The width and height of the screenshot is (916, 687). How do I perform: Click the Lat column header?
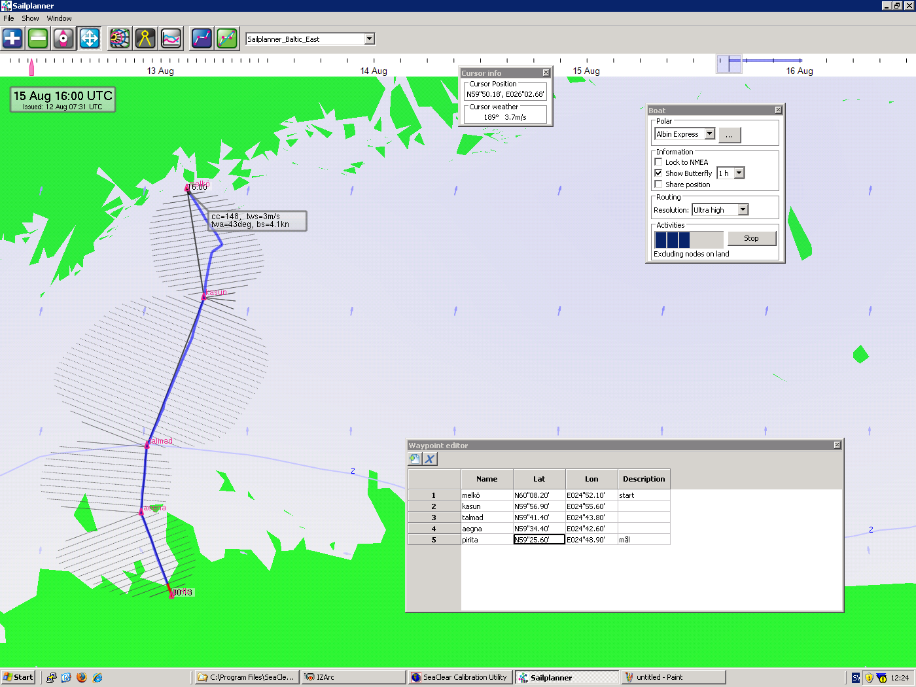(539, 479)
